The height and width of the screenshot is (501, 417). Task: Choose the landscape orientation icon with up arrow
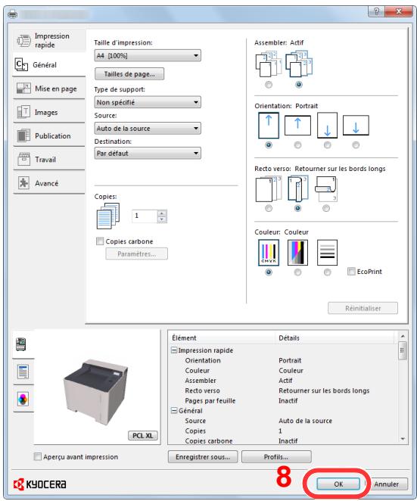297,126
